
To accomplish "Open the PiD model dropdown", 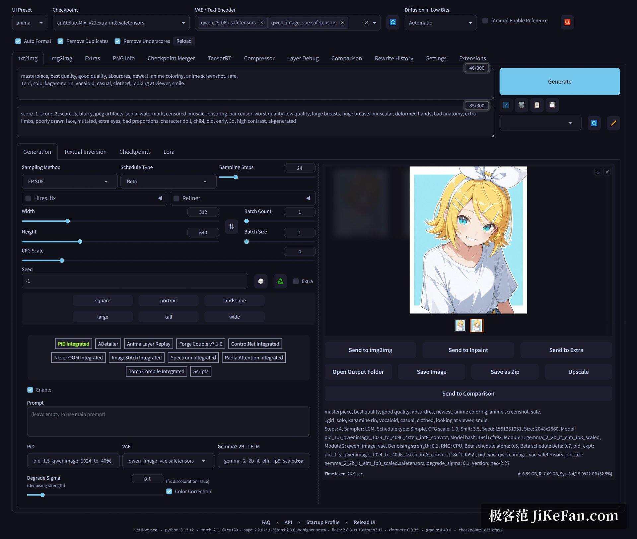I will 73,461.
